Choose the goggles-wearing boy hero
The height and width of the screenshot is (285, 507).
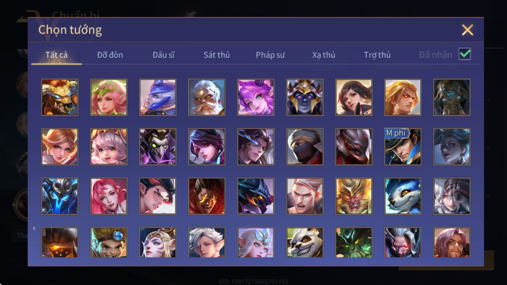109,242
